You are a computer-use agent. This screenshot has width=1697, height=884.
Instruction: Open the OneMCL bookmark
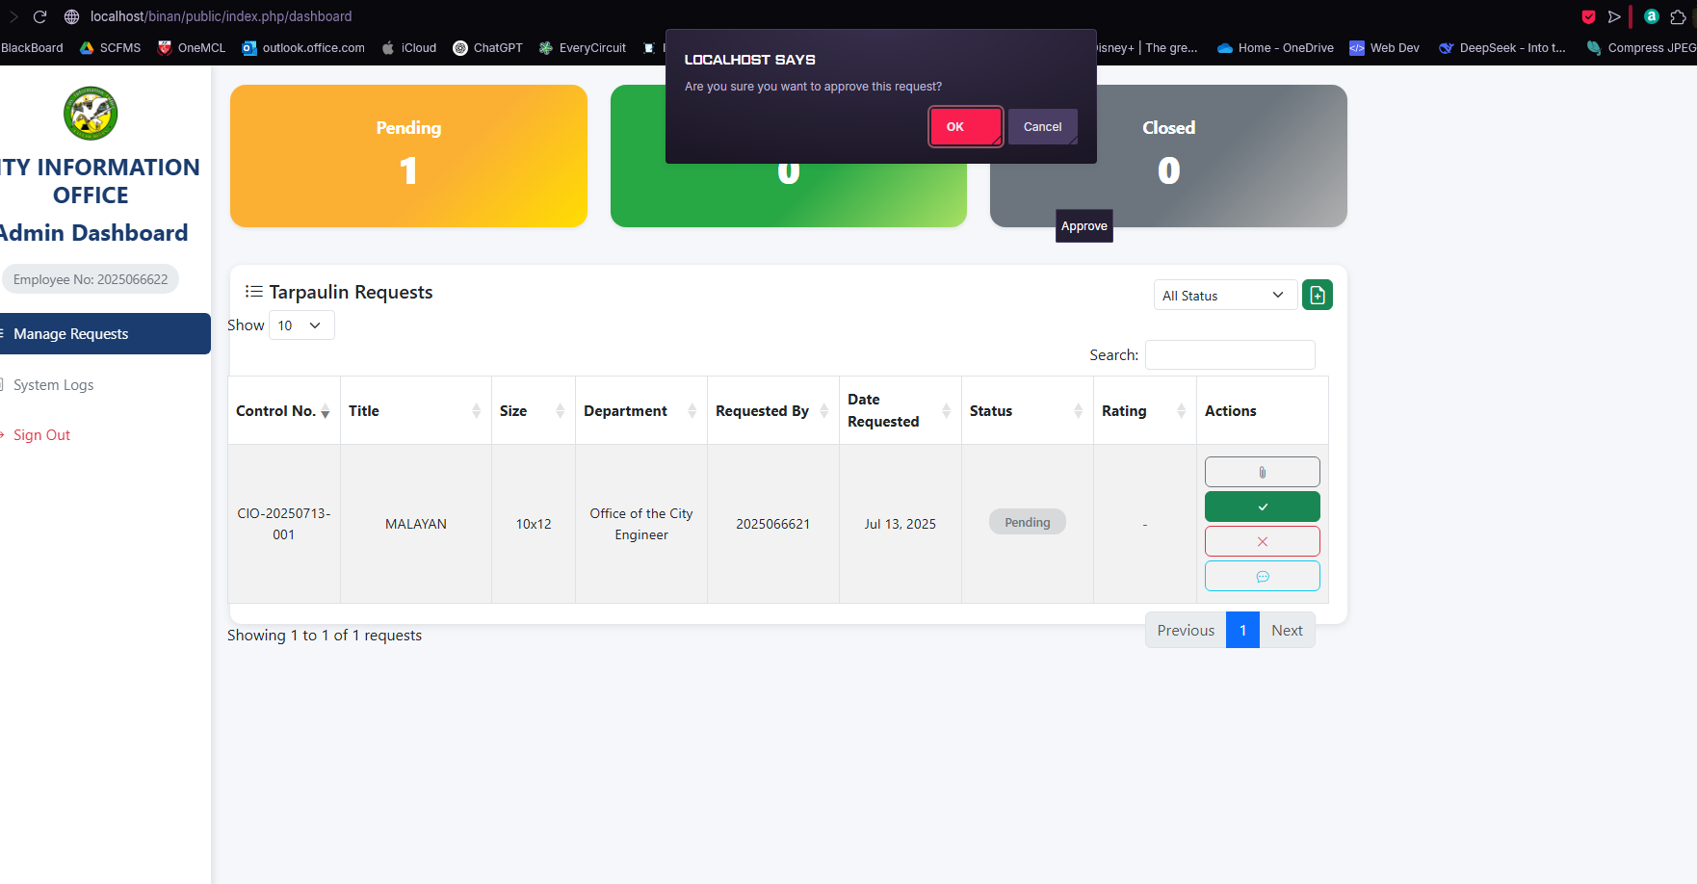point(191,47)
